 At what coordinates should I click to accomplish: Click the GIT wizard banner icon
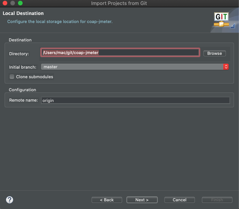pos(221,20)
